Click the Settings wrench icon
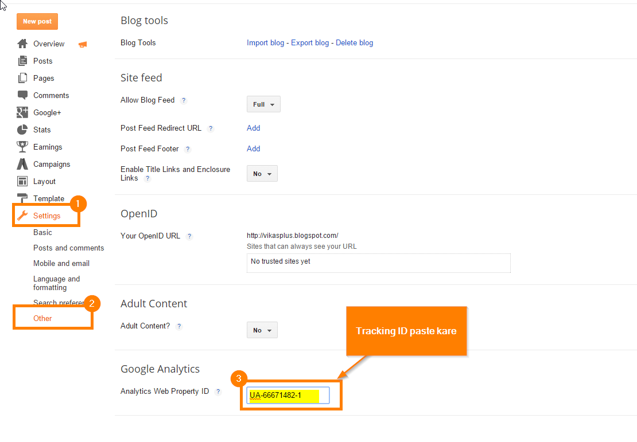 (x=22, y=216)
